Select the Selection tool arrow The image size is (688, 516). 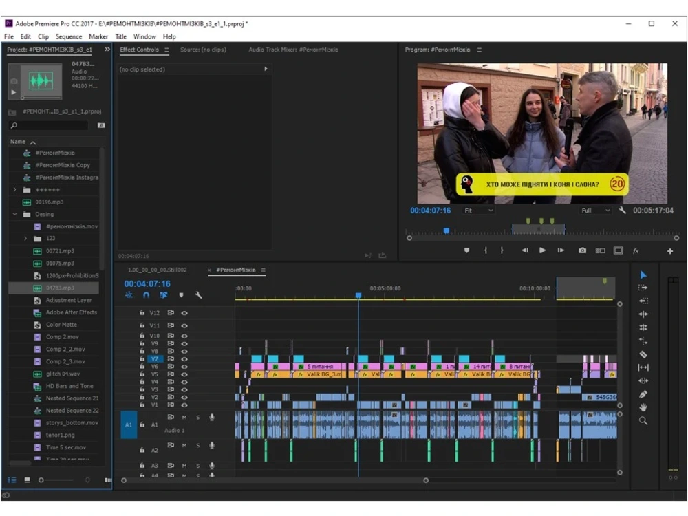[x=643, y=275]
